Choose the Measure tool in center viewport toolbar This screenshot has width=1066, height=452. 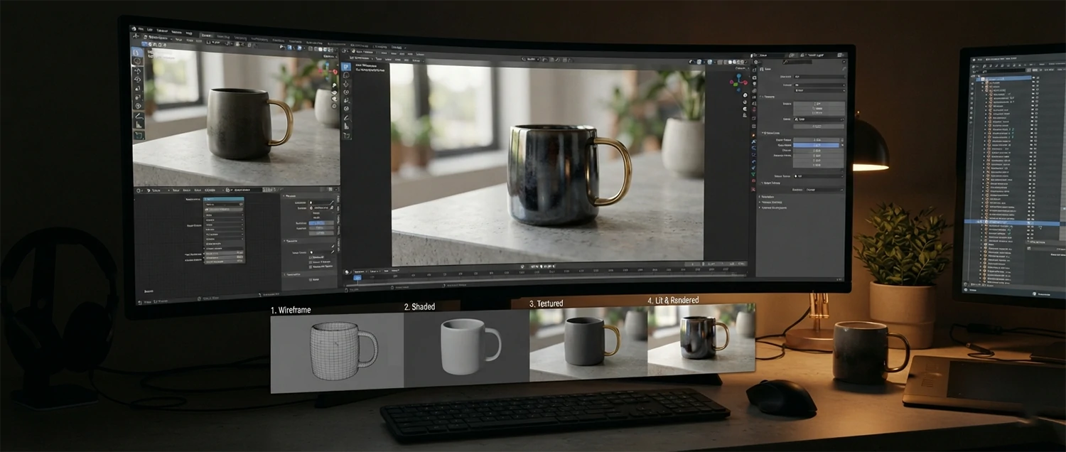coord(346,126)
